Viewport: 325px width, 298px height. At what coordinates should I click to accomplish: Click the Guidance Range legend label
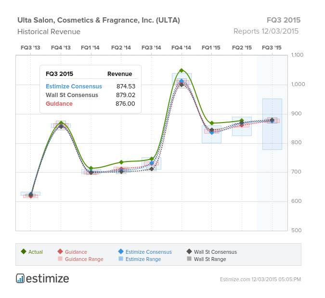(84, 259)
